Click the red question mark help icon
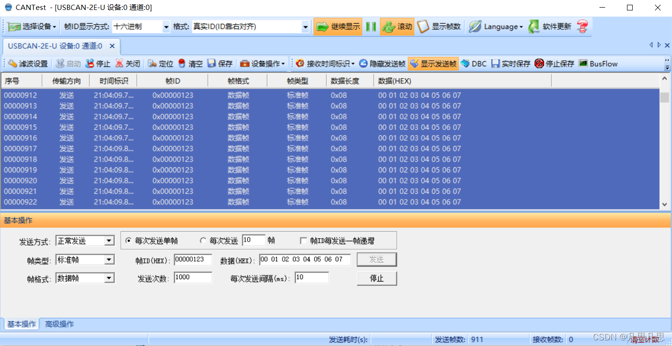The height and width of the screenshot is (346, 672). point(582,27)
